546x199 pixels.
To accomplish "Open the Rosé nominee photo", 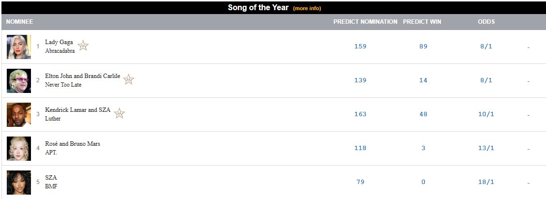I will click(19, 149).
